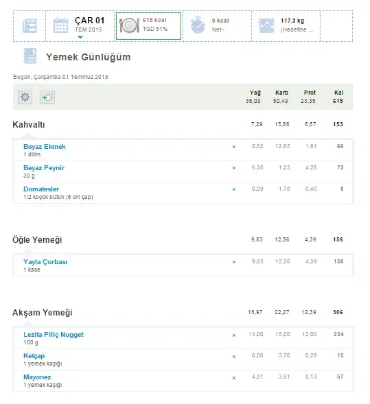This screenshot has width=370, height=404.
Task: Select the 0 kcal Net tab
Action: [217, 26]
